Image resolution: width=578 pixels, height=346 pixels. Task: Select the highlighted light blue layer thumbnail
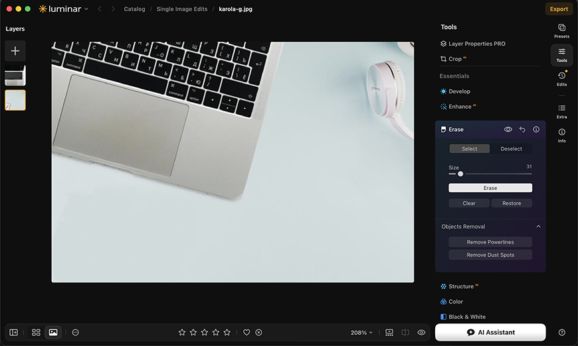click(x=15, y=100)
